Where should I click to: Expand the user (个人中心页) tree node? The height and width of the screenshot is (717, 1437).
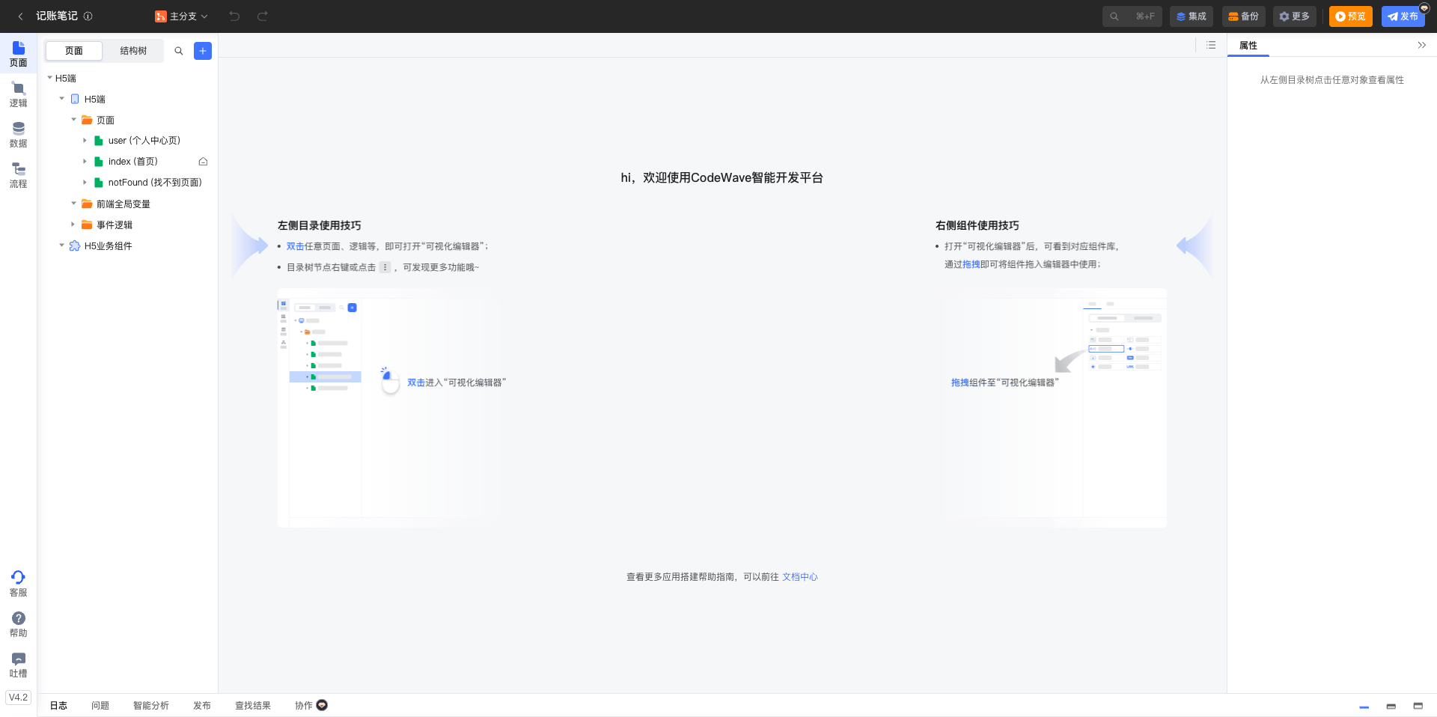(x=85, y=140)
